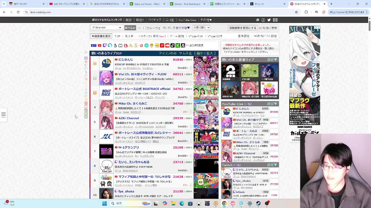Filter by the teal Mildom M icon
The height and width of the screenshot is (208, 371).
pyautogui.click(x=146, y=45)
